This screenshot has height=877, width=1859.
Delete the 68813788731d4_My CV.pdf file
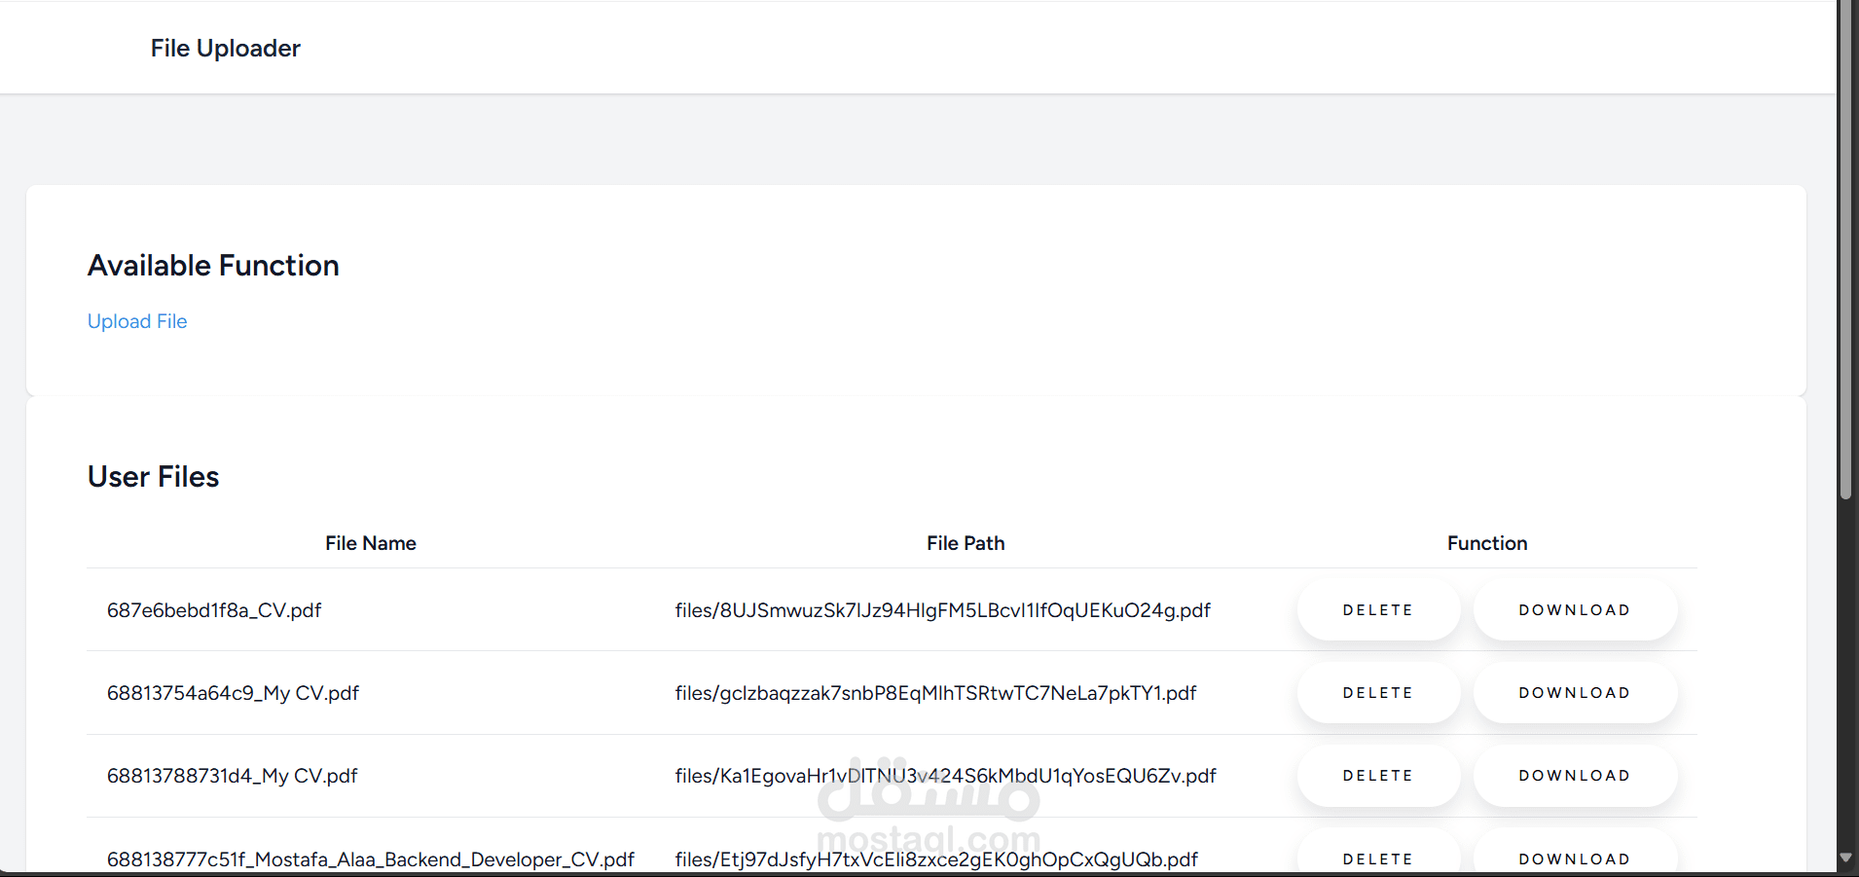(x=1378, y=776)
